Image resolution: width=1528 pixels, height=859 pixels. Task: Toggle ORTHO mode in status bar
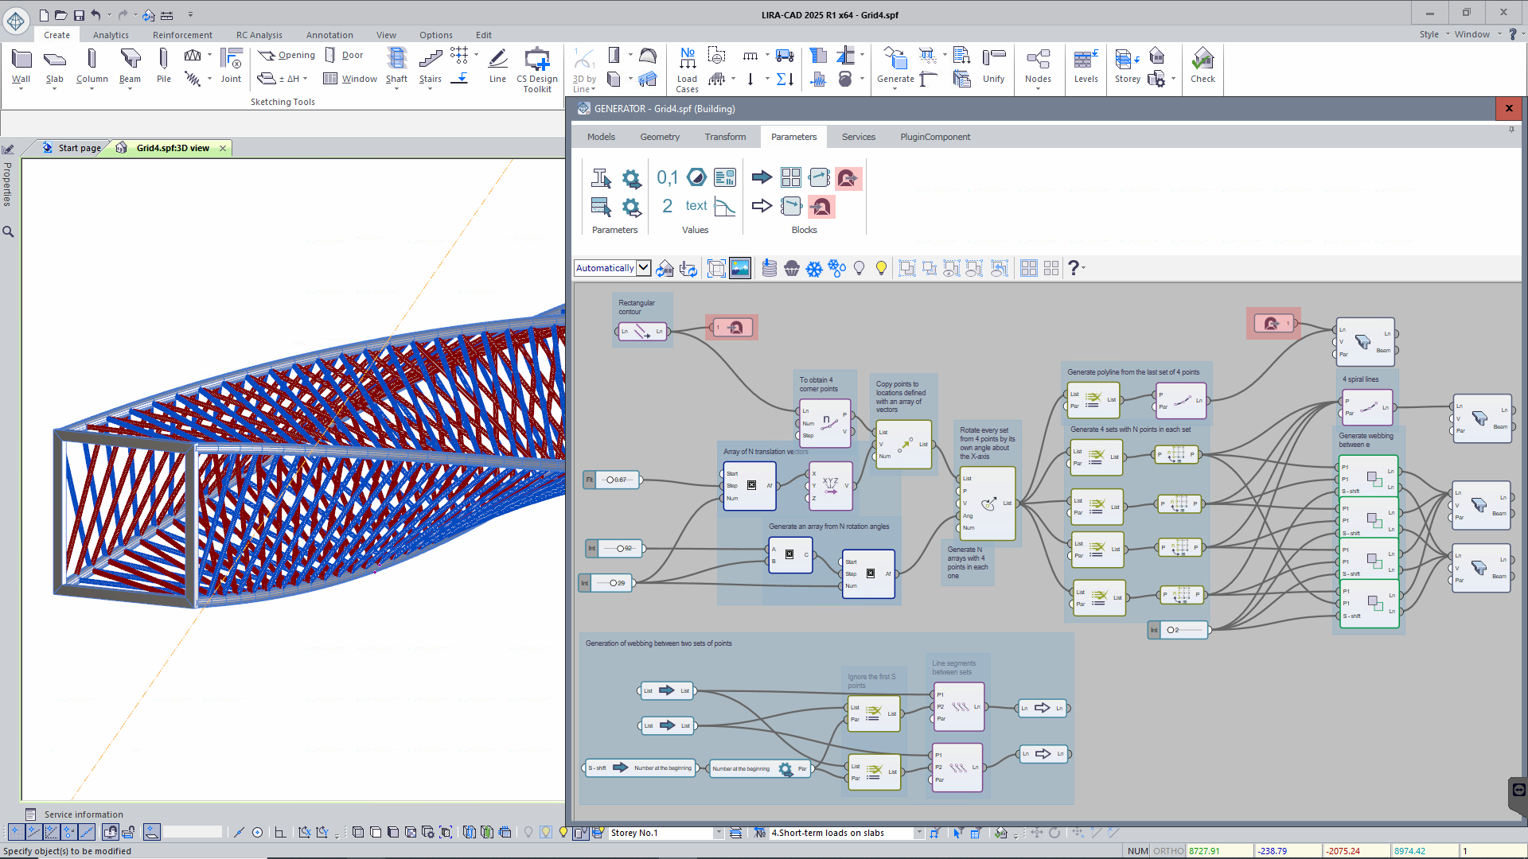(1168, 851)
